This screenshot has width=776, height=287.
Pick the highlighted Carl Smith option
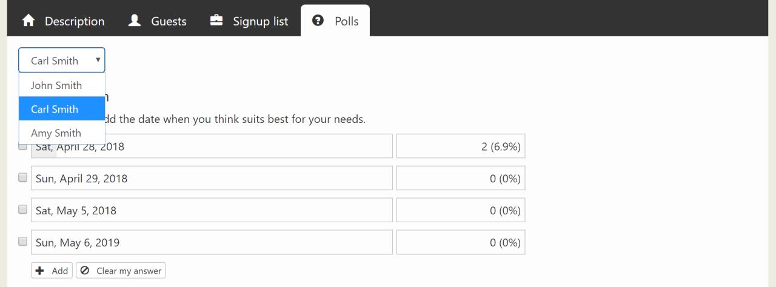click(62, 109)
